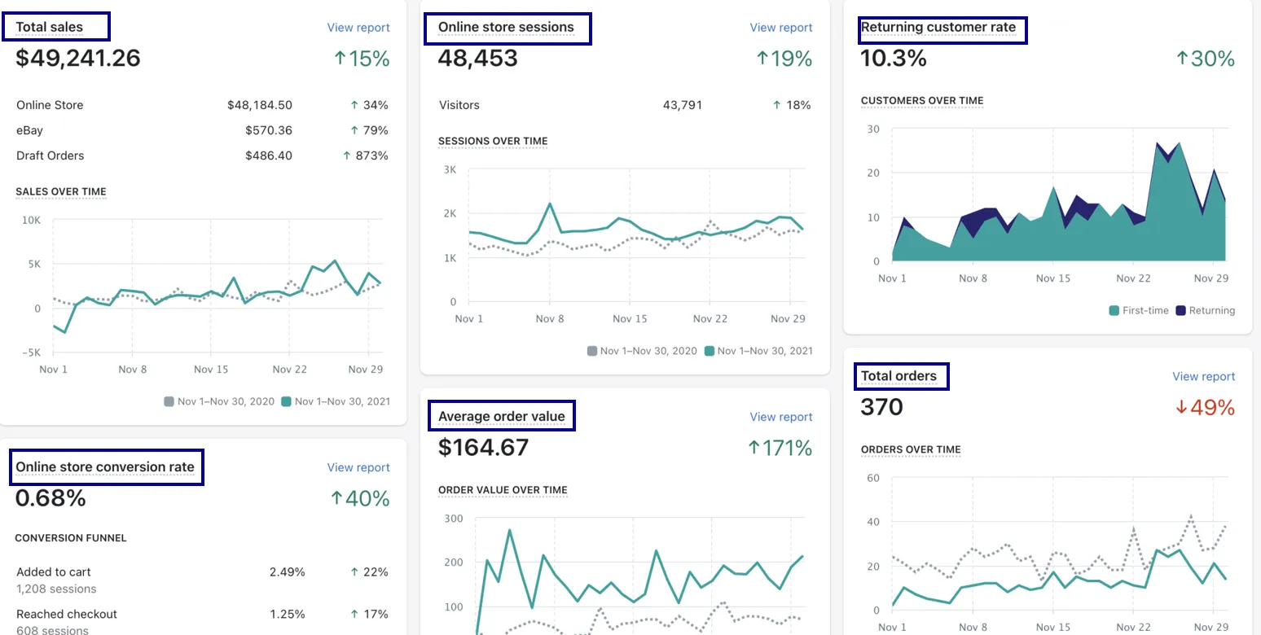Click the 19% sessions increase indicator
This screenshot has width=1261, height=635.
[784, 59]
